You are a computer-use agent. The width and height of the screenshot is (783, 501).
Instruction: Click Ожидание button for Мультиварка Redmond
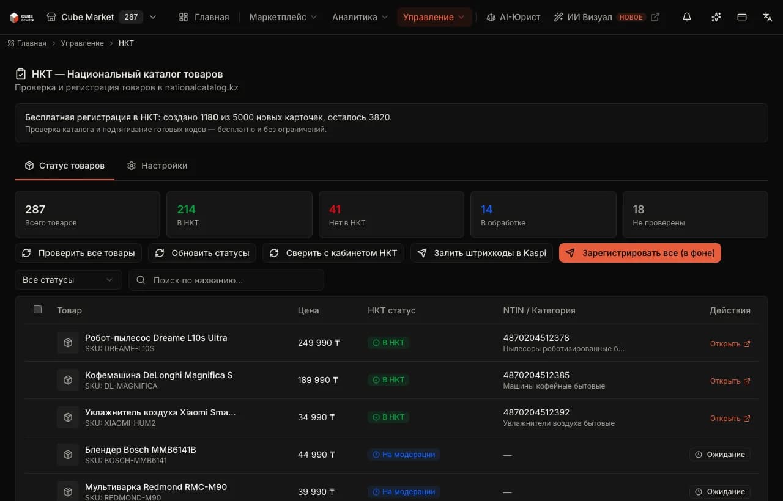[x=720, y=492]
